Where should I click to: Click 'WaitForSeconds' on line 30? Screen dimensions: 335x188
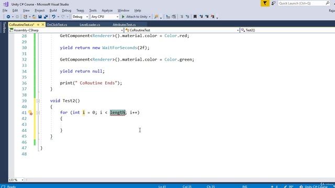(120, 48)
